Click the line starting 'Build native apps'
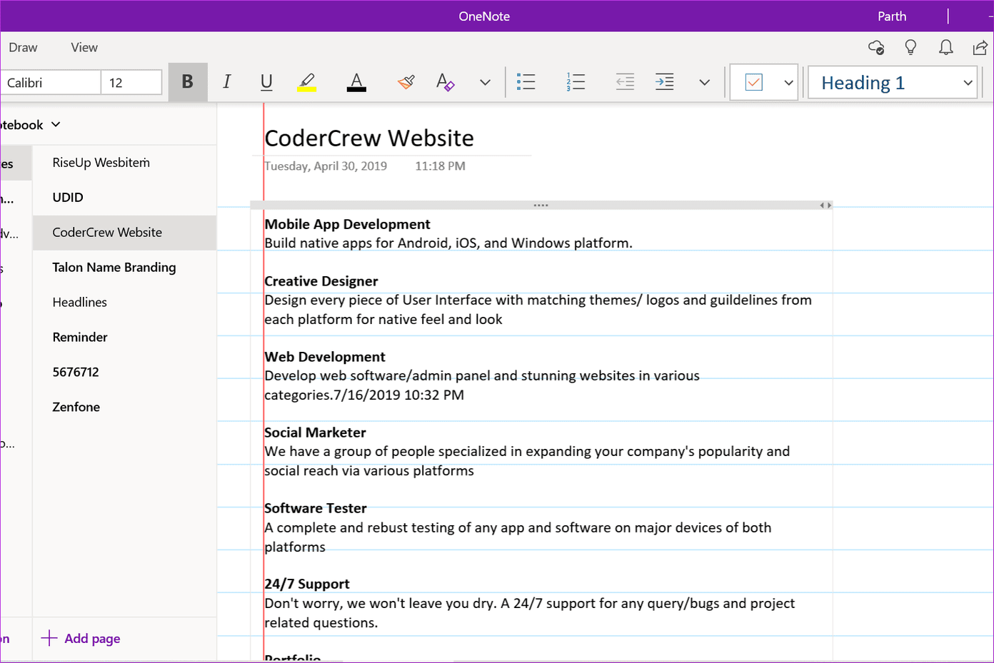 coord(448,243)
